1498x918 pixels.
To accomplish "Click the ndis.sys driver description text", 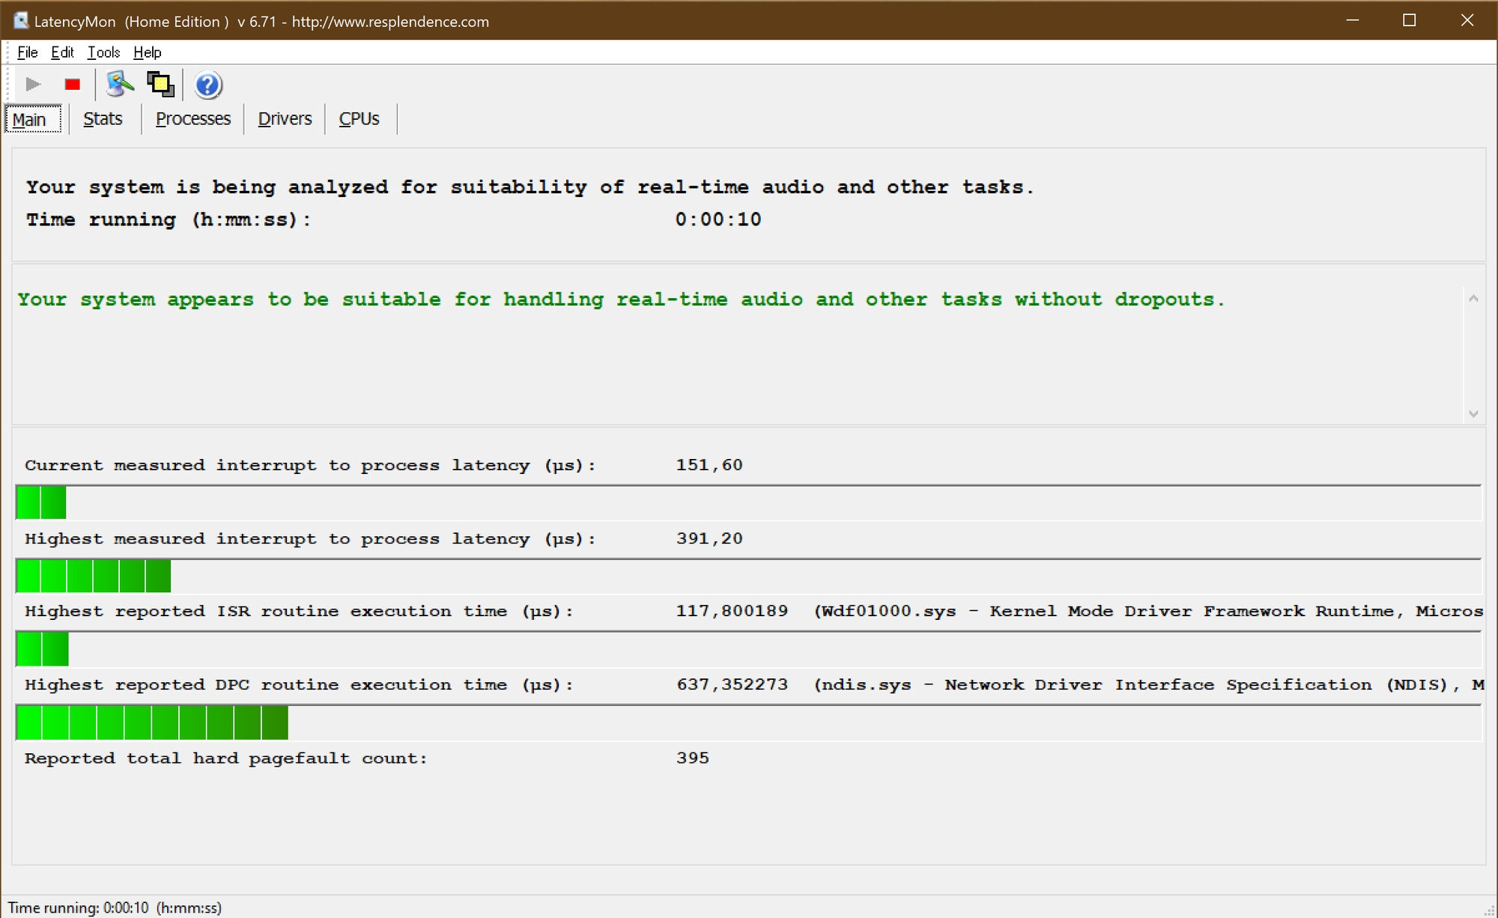I will (x=1148, y=684).
